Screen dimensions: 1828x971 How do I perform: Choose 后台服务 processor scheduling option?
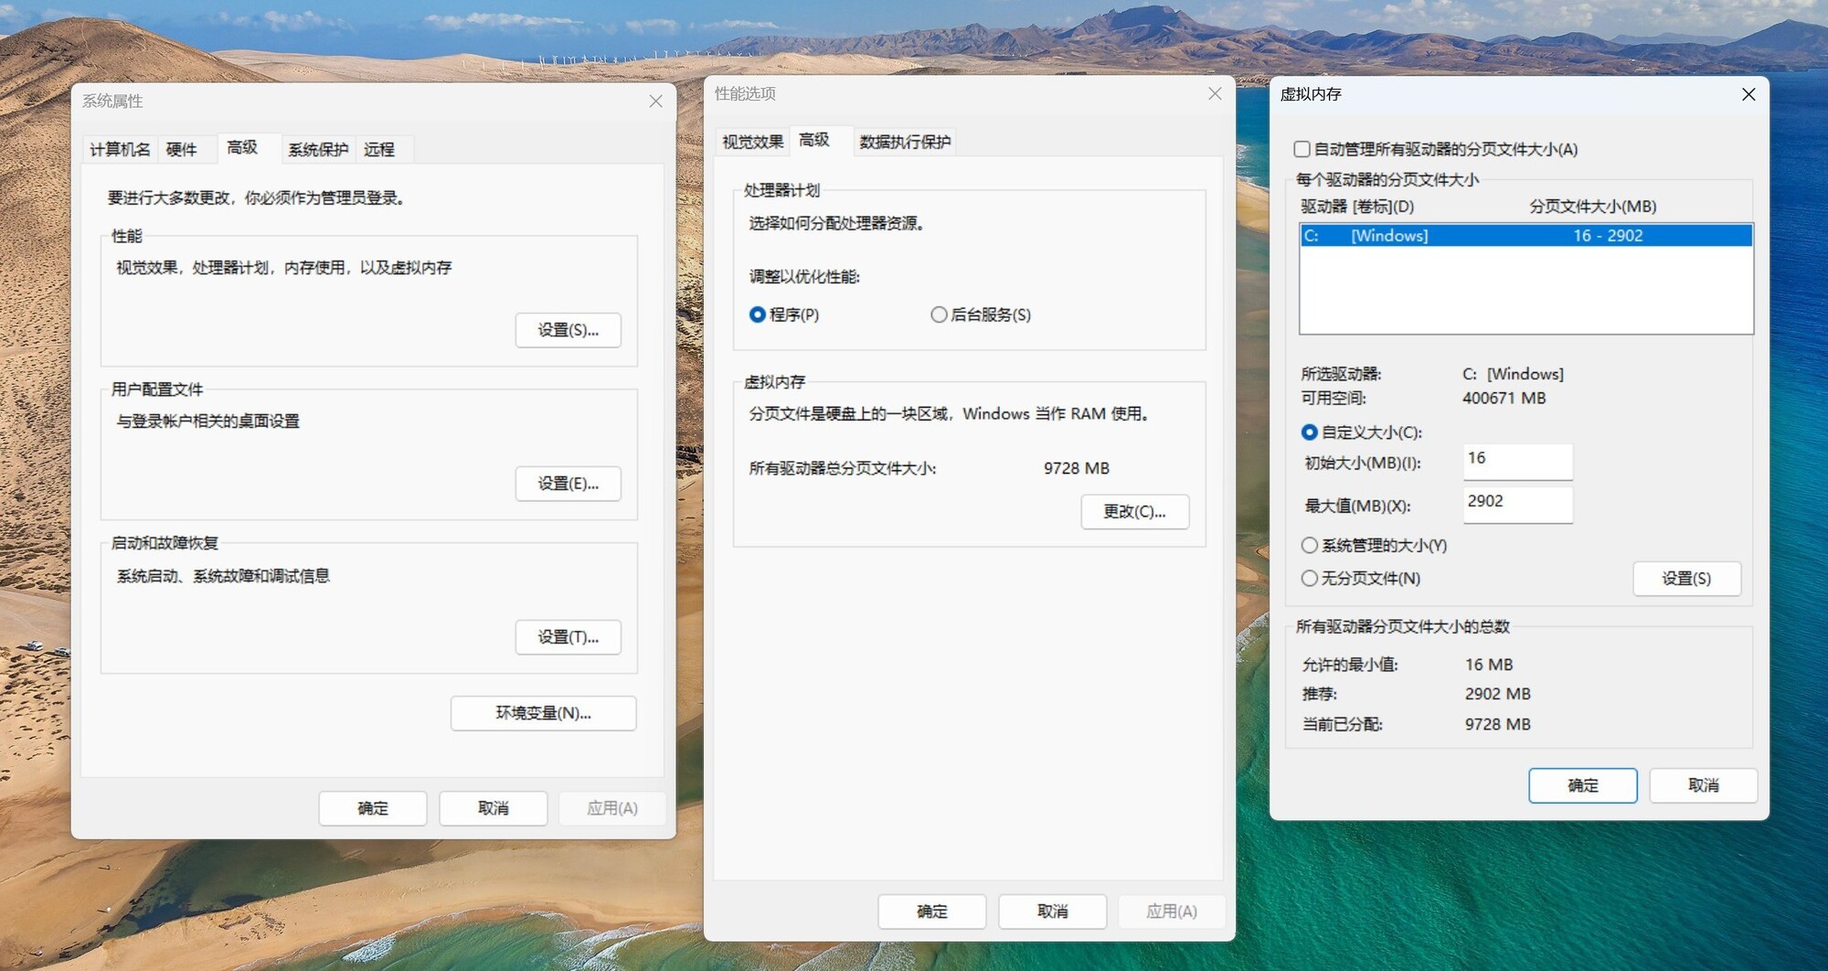pos(939,315)
